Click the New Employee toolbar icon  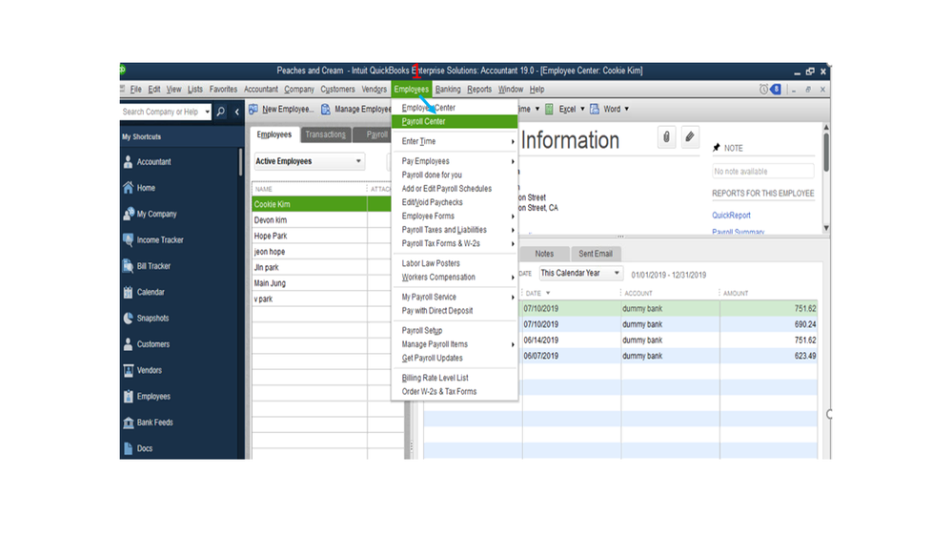click(x=253, y=109)
